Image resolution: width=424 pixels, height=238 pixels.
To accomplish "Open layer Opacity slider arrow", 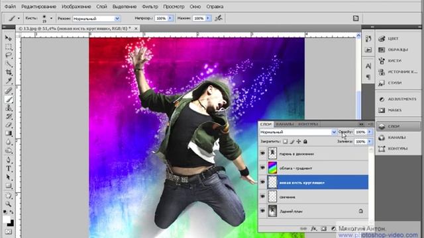I will pyautogui.click(x=370, y=132).
